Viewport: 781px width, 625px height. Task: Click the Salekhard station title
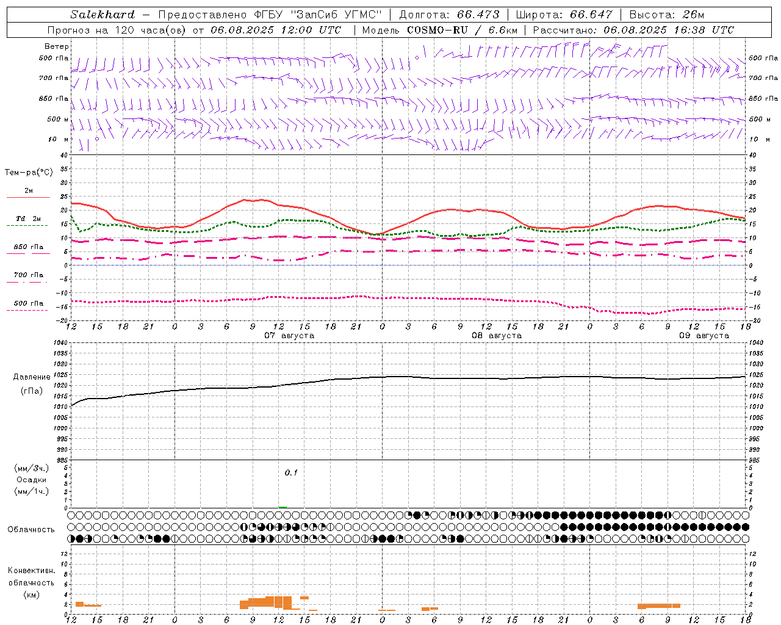(x=103, y=15)
